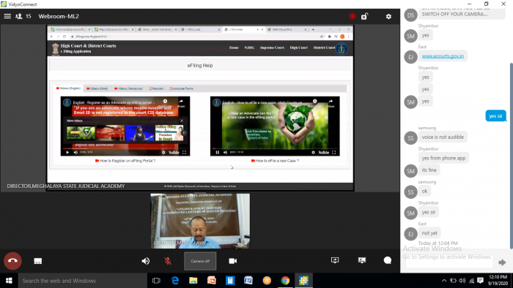Open the Calculator icon on the taskbar
The width and height of the screenshot is (513, 288).
(230, 281)
